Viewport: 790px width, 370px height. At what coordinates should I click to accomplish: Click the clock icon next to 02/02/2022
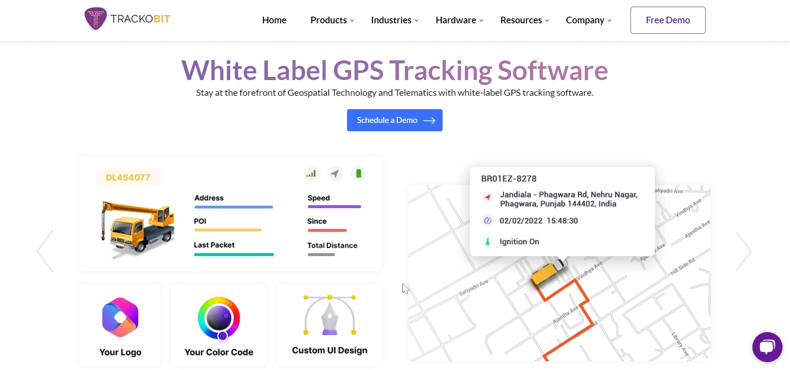pos(488,221)
